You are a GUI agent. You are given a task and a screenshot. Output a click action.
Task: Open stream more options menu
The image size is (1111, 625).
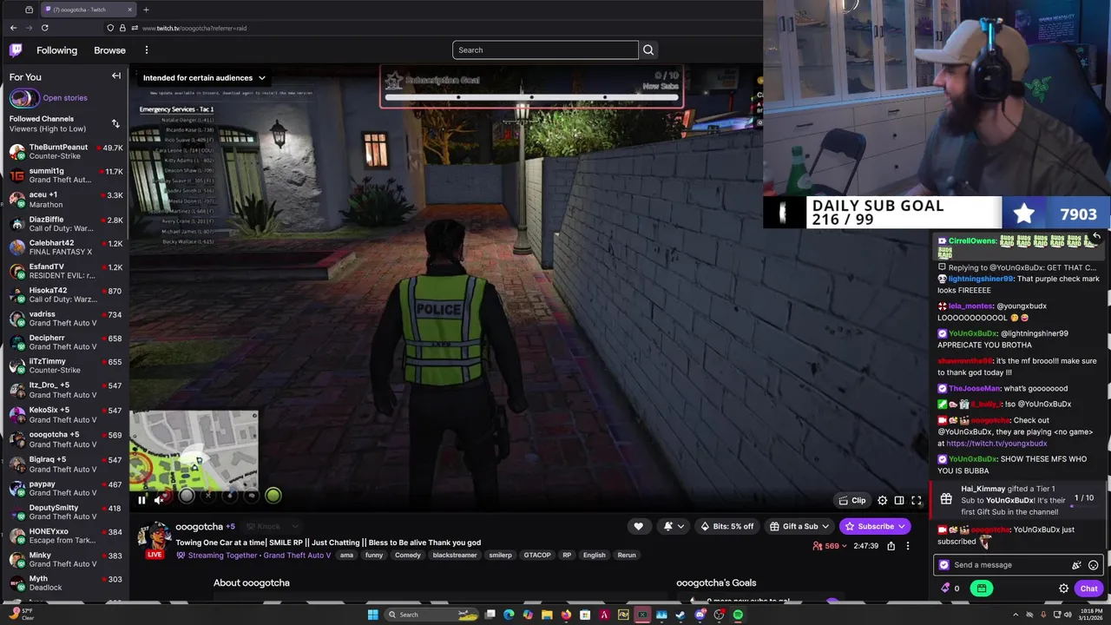tap(908, 546)
